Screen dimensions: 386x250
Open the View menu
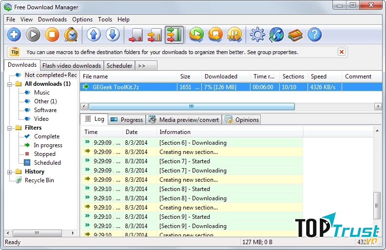[x=26, y=19]
